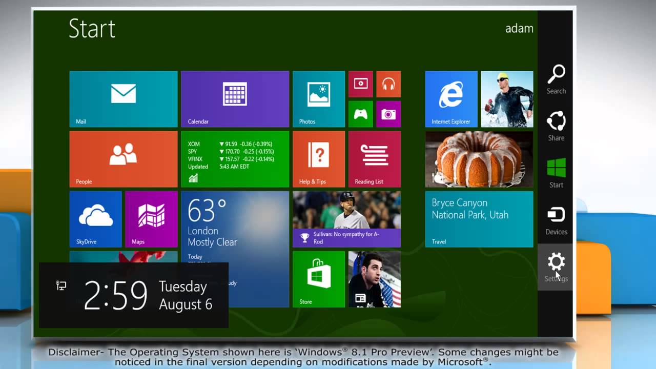The height and width of the screenshot is (369, 656).
Task: Click the Tuesday August 6 date text
Action: click(186, 295)
